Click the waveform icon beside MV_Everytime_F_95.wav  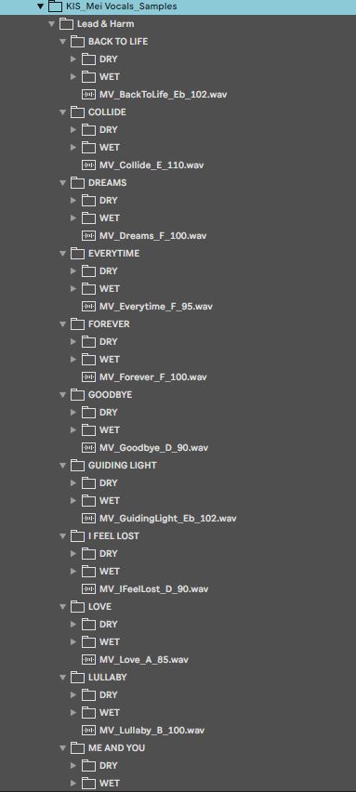point(89,307)
